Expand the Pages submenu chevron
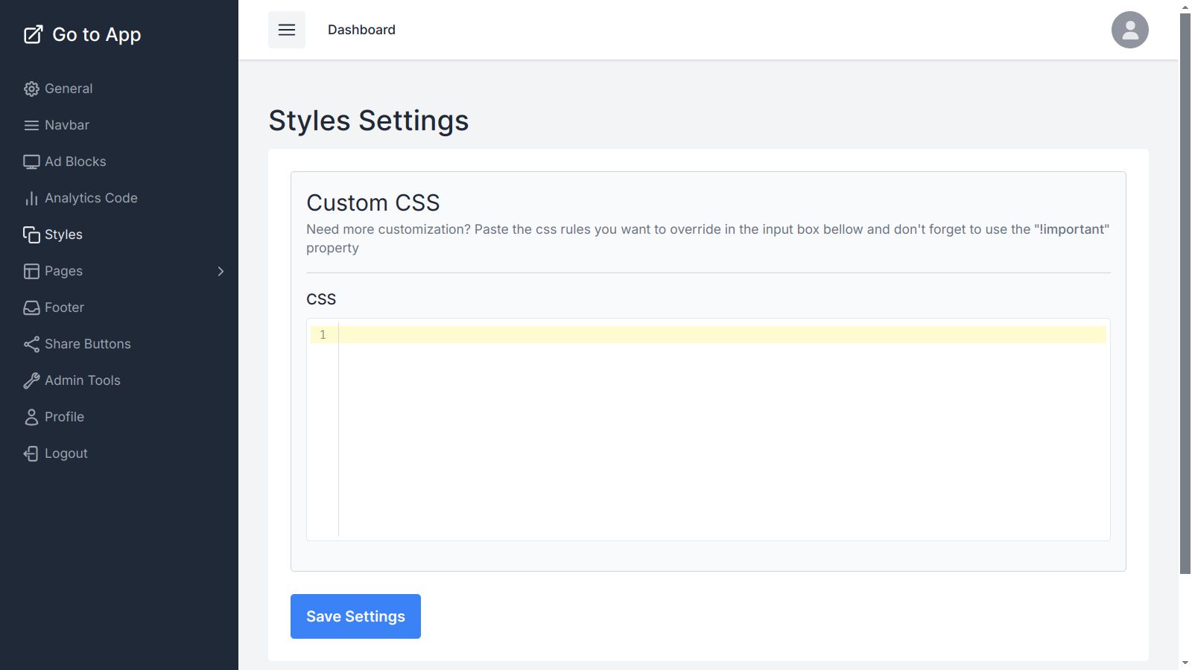This screenshot has height=670, width=1192. tap(221, 271)
